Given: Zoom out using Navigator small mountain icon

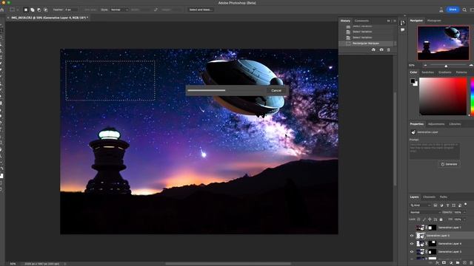Looking at the screenshot, I should tap(425, 65).
